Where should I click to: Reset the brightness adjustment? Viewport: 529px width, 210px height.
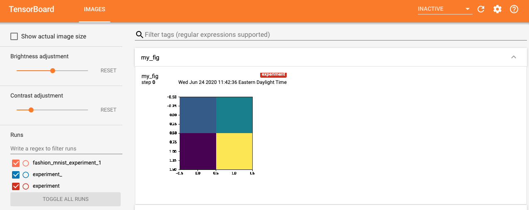pyautogui.click(x=108, y=71)
